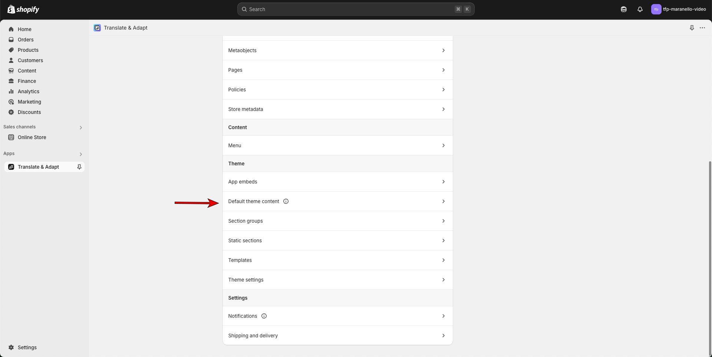This screenshot has height=357, width=712.
Task: Toggle the pin on Translate & Adapt sidebar entry
Action: (x=79, y=167)
